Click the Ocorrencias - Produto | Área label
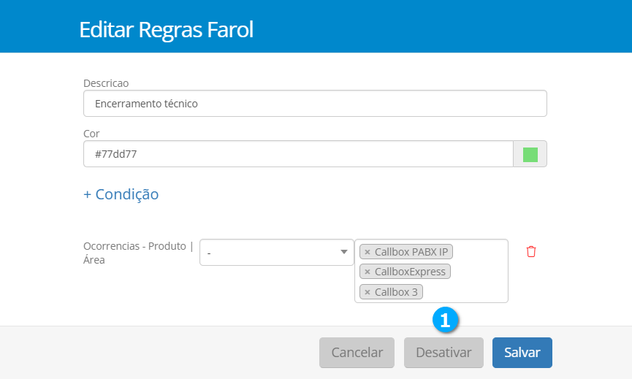This screenshot has height=379, width=632. [x=138, y=253]
